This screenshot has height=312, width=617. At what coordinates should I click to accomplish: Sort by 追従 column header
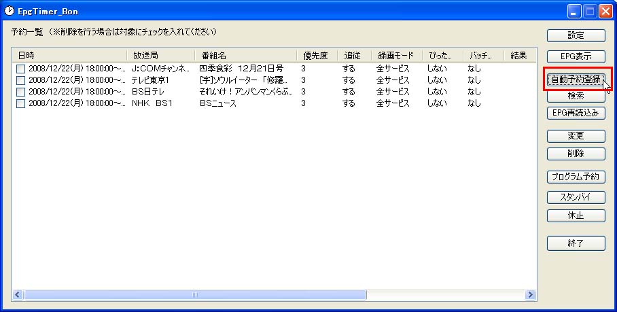point(355,56)
